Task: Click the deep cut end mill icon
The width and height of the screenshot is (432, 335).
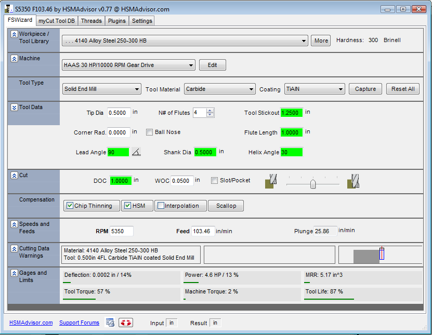Action: click(354, 181)
